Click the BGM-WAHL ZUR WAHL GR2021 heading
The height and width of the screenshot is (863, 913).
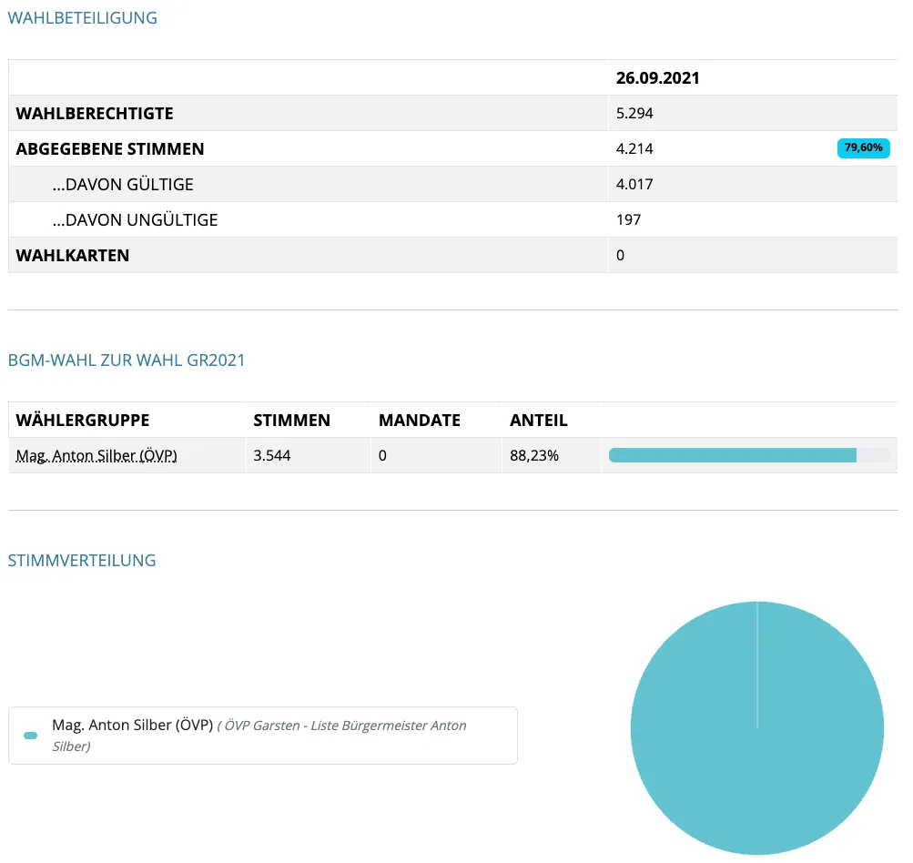[x=127, y=360]
